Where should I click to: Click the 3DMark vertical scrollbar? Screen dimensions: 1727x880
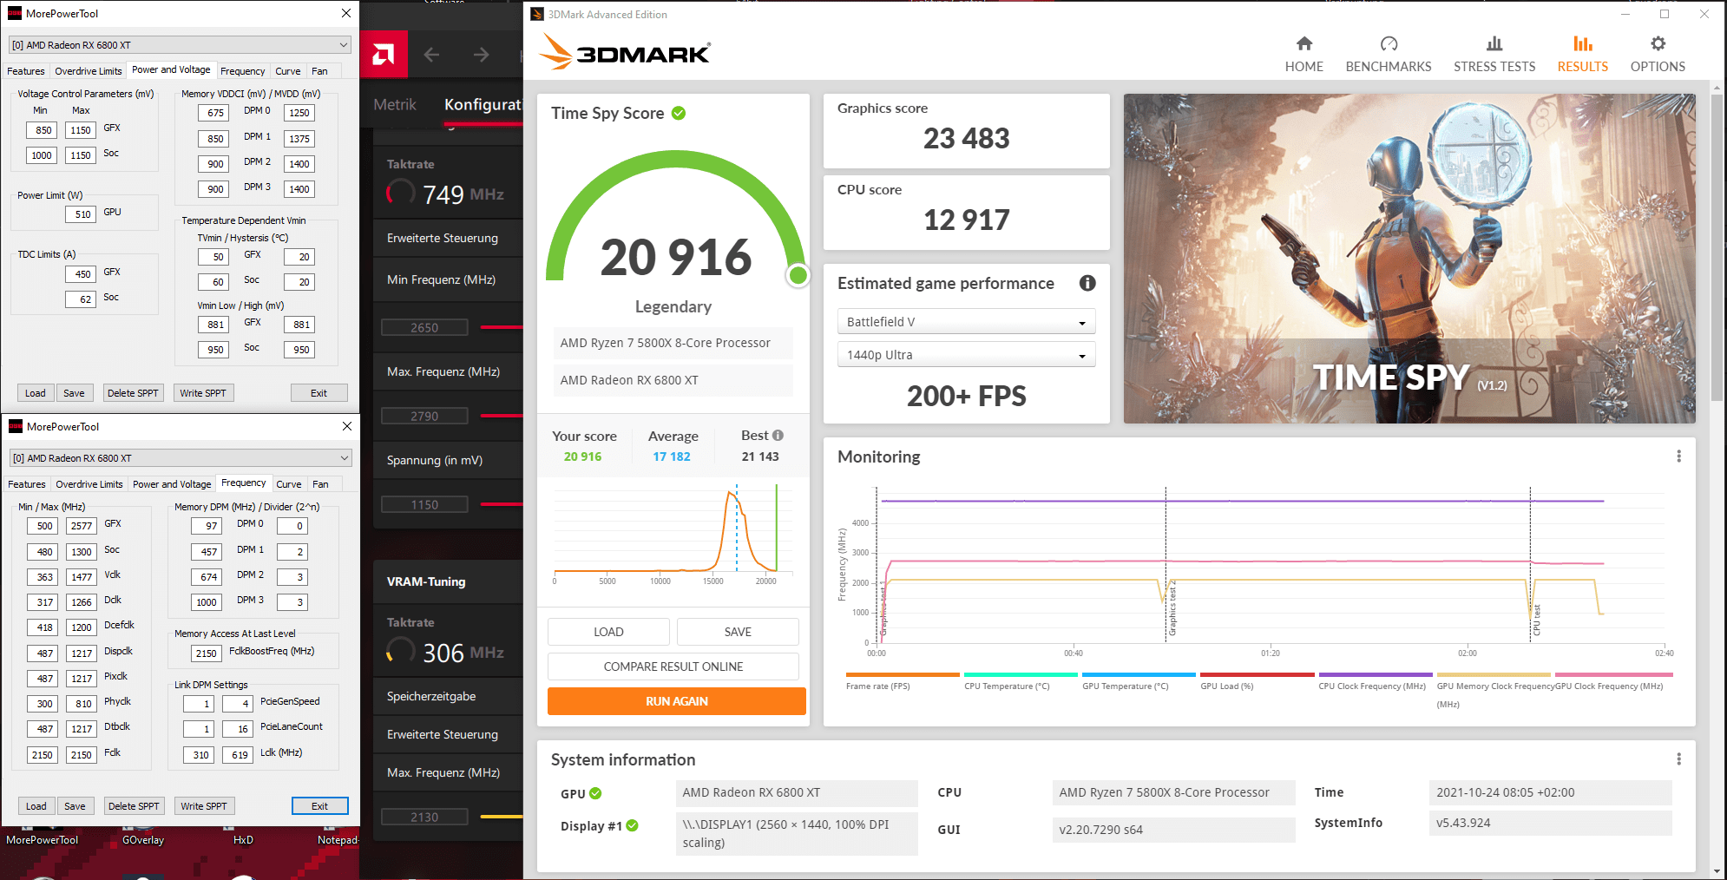(x=1717, y=247)
